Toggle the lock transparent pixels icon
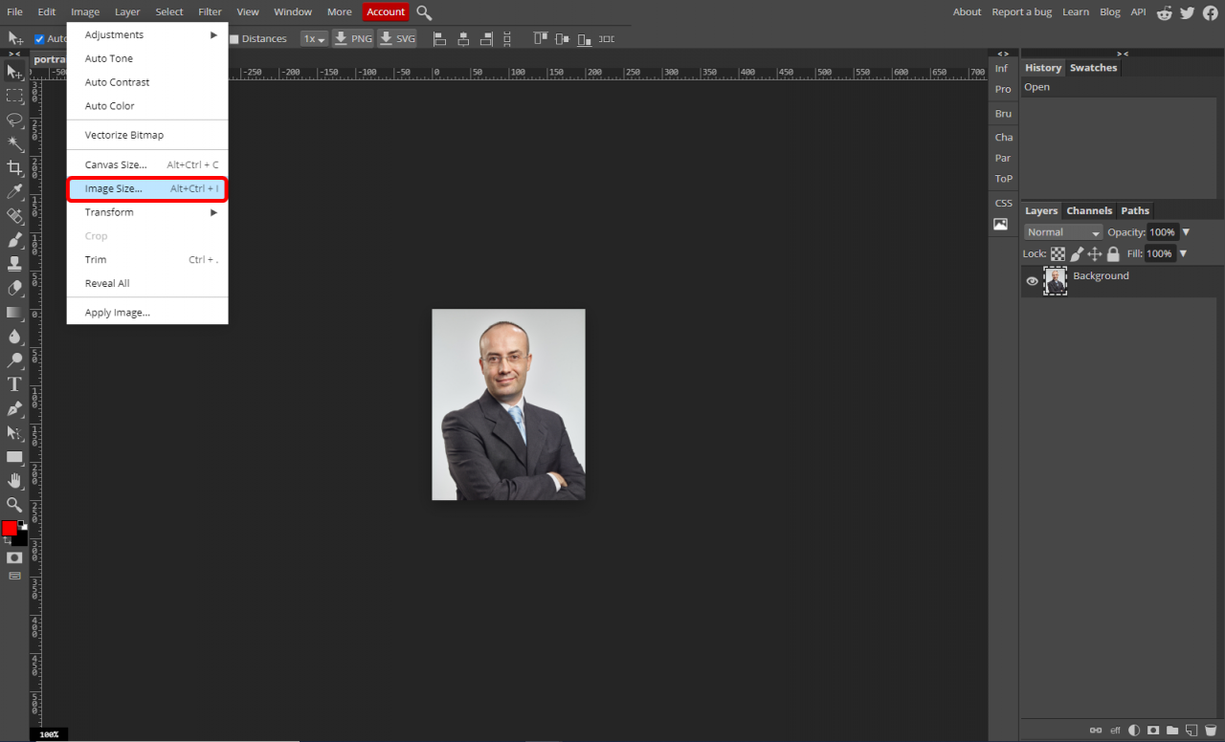Screen dimensions: 1225x742 point(1058,254)
